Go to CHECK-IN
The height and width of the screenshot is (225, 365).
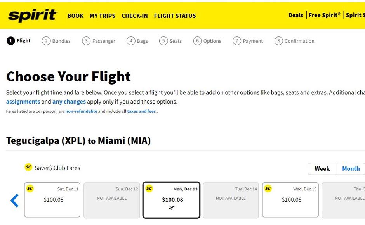tap(134, 16)
